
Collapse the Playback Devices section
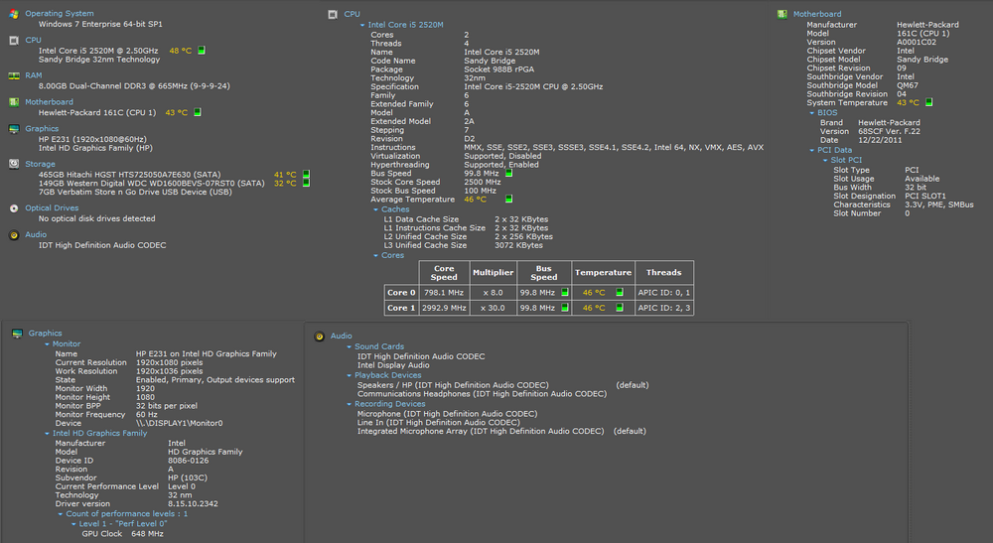coord(350,375)
